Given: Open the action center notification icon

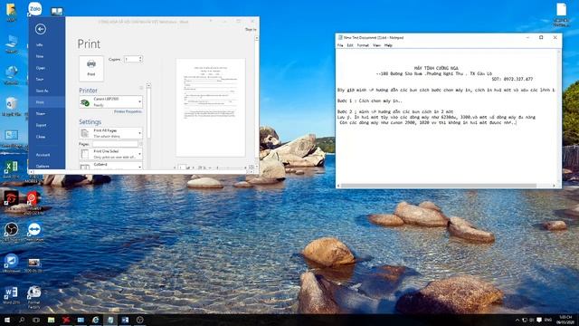Looking at the screenshot, I should point(539,320).
